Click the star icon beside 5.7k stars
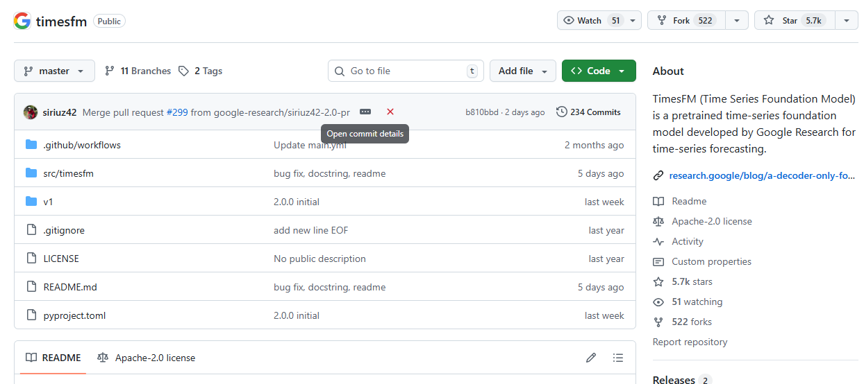The width and height of the screenshot is (864, 384). (658, 281)
